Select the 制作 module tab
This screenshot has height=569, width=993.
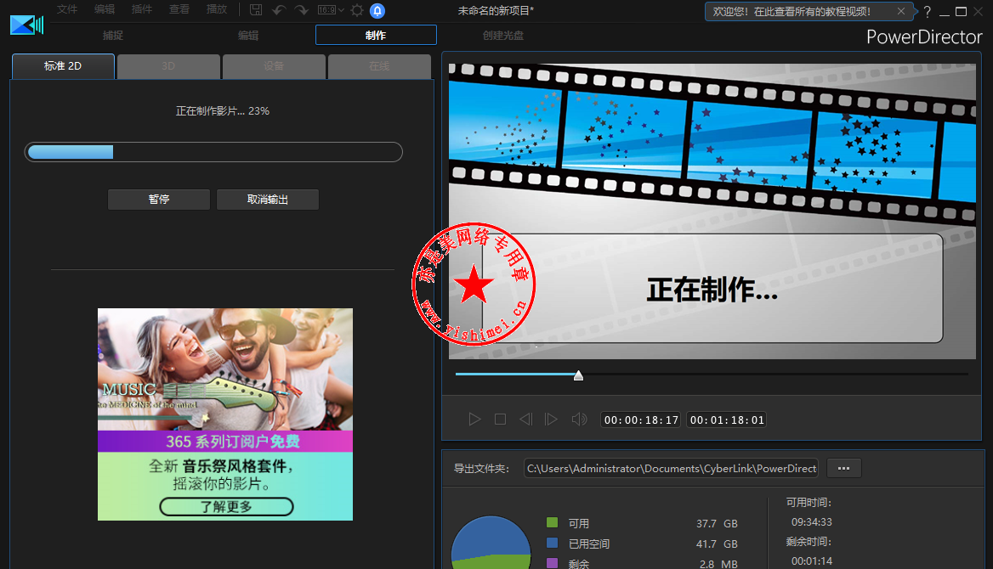[x=376, y=36]
